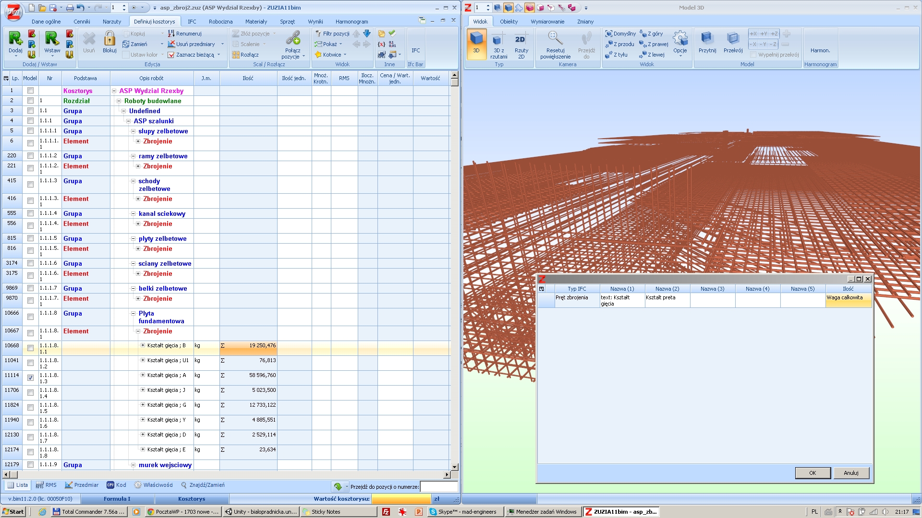
Task: Expand Zbrojenie under slupy zelbetowe
Action: 138,141
